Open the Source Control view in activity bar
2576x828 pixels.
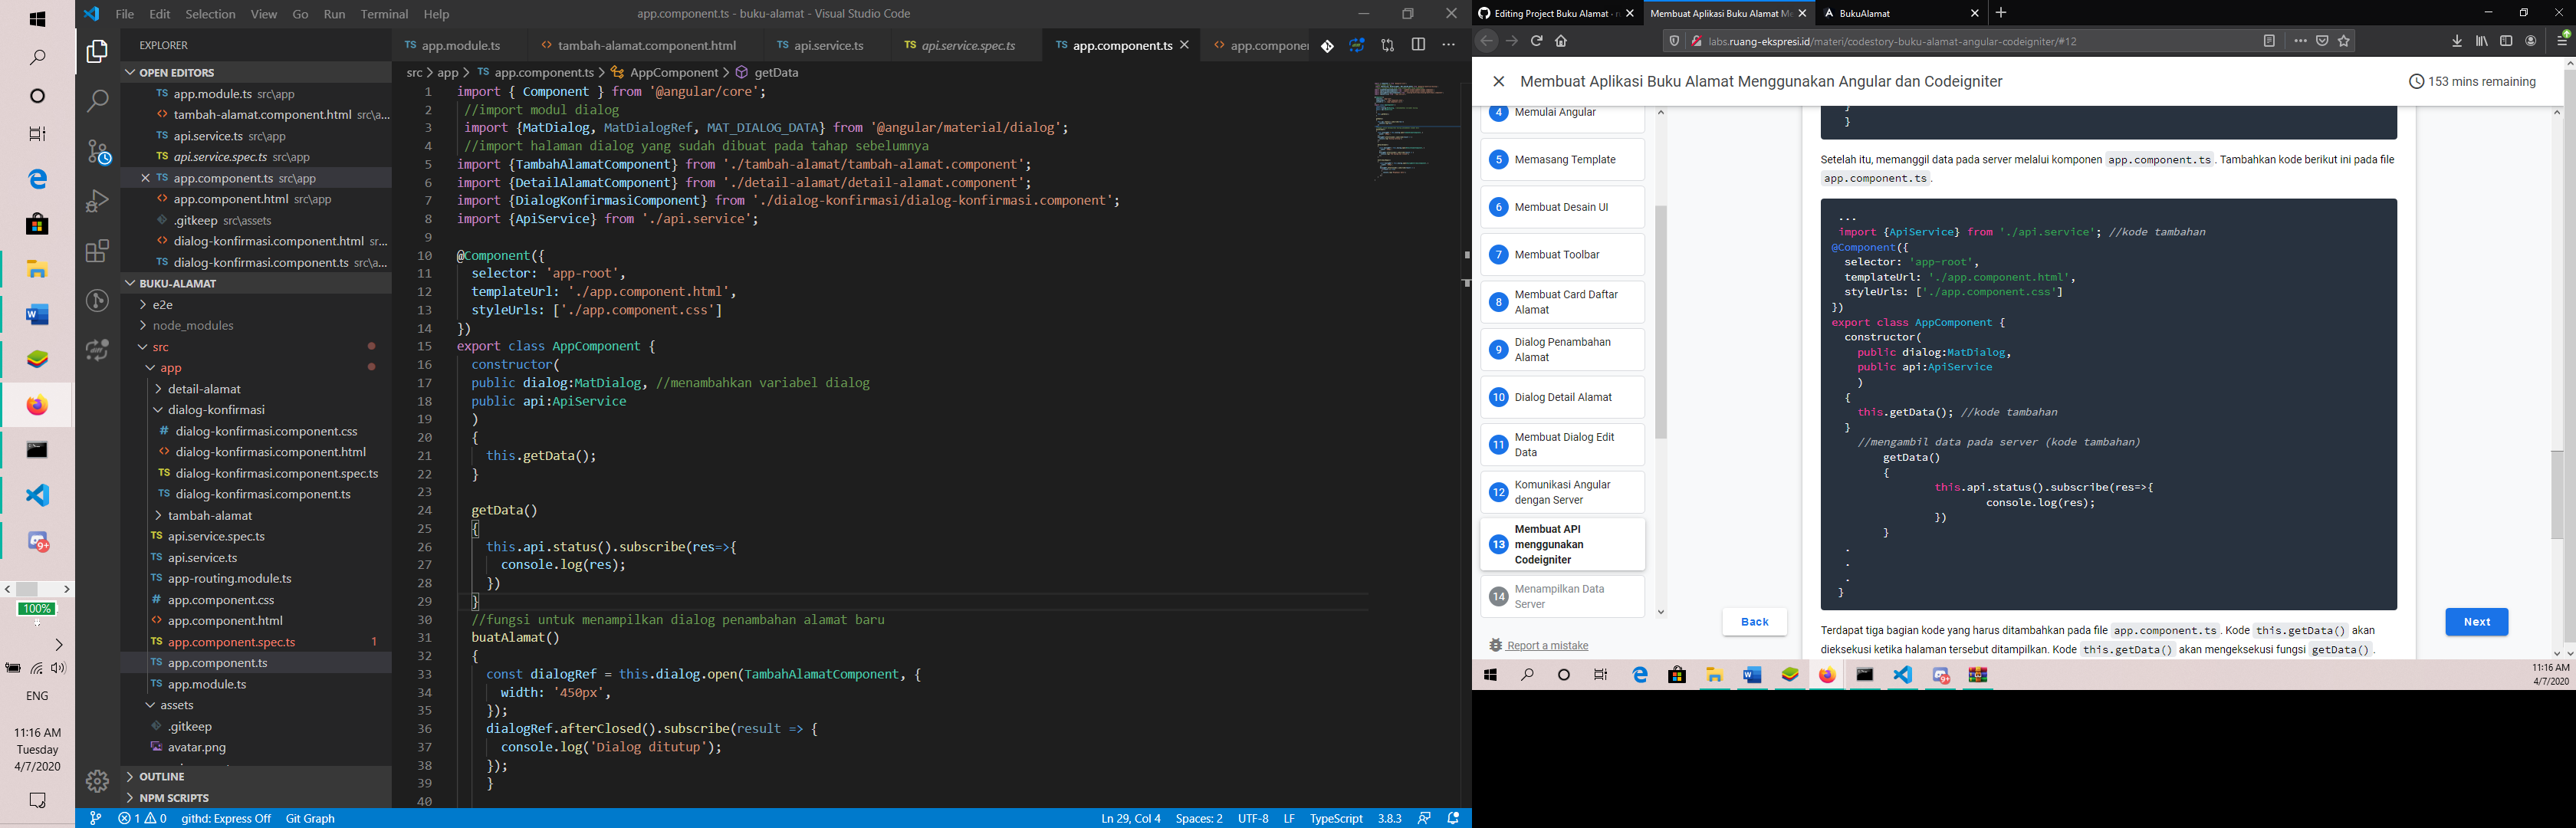point(98,151)
